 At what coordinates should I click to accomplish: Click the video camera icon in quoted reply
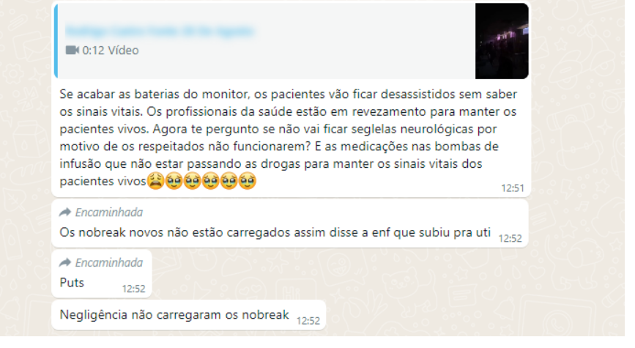(73, 51)
